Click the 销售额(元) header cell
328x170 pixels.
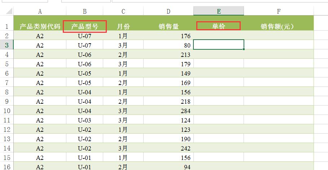279,23
